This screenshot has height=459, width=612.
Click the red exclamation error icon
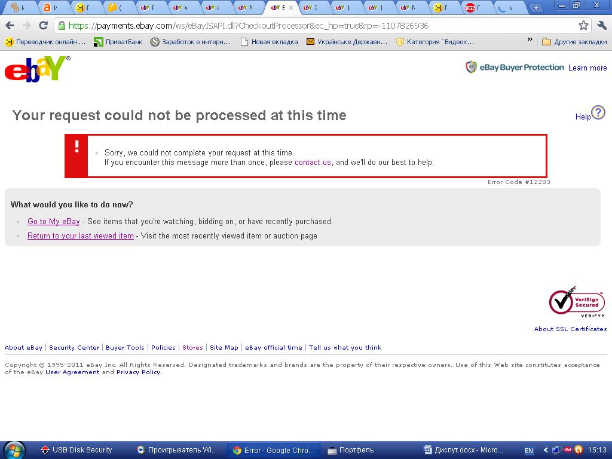pyautogui.click(x=76, y=147)
